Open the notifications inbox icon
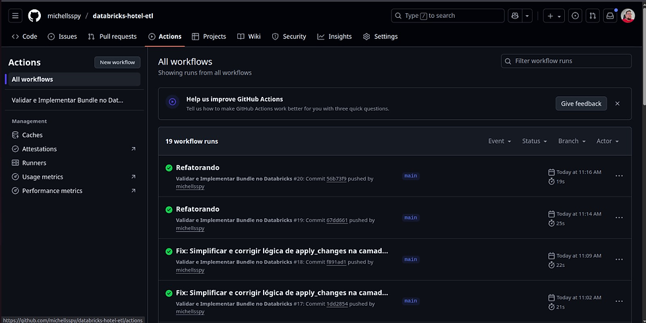Image resolution: width=646 pixels, height=323 pixels. tap(610, 16)
